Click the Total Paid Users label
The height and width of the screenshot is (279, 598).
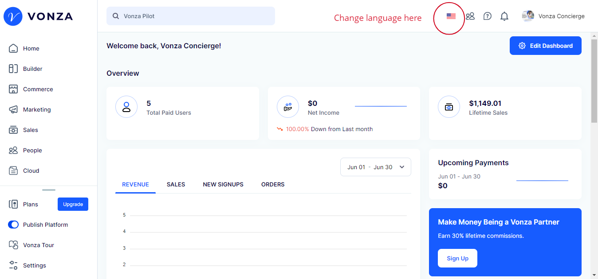pyautogui.click(x=169, y=113)
